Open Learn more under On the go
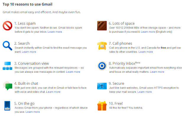 click(33, 112)
